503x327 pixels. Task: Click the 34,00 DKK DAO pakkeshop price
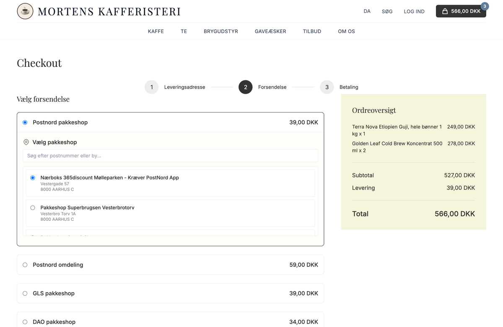tap(303, 322)
